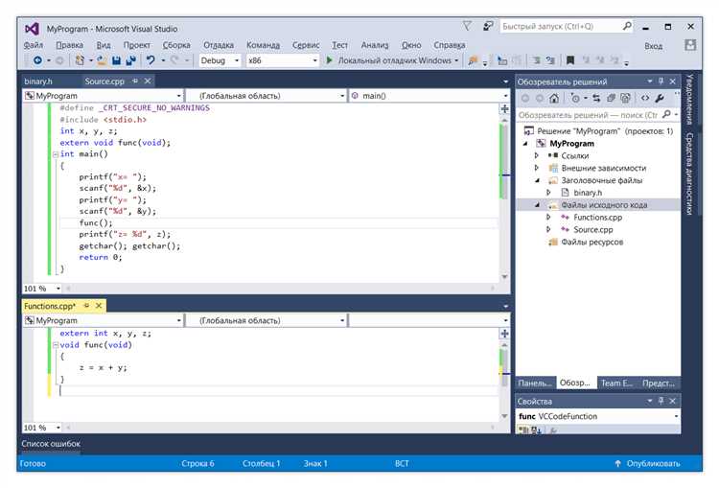The image size is (719, 488).
Task: Click the Опубликовать button in status bar
Action: point(647,464)
